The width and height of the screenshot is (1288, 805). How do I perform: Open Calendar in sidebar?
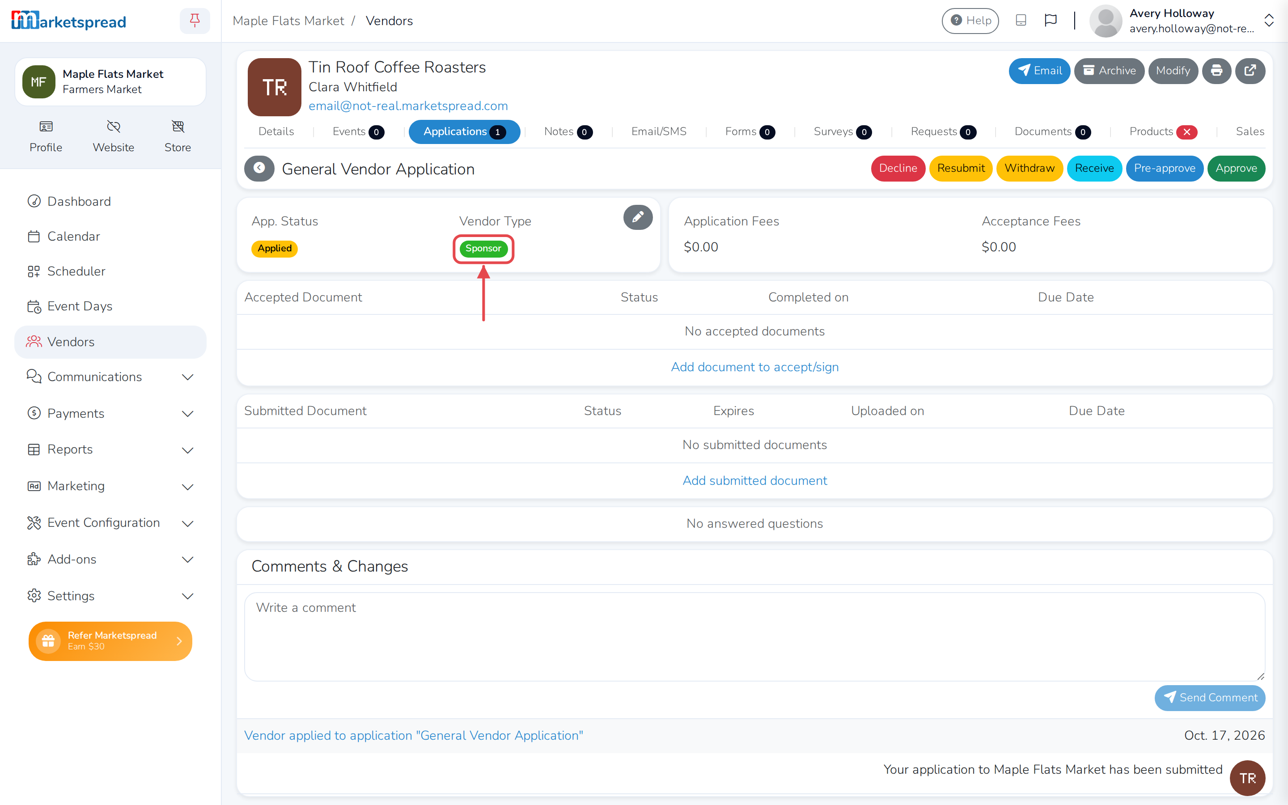[x=110, y=237]
